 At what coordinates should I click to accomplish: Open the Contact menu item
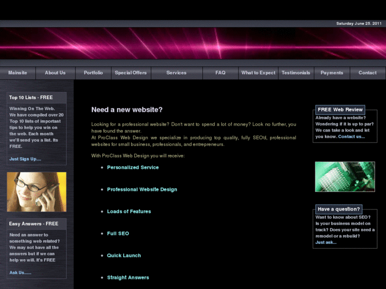click(367, 73)
